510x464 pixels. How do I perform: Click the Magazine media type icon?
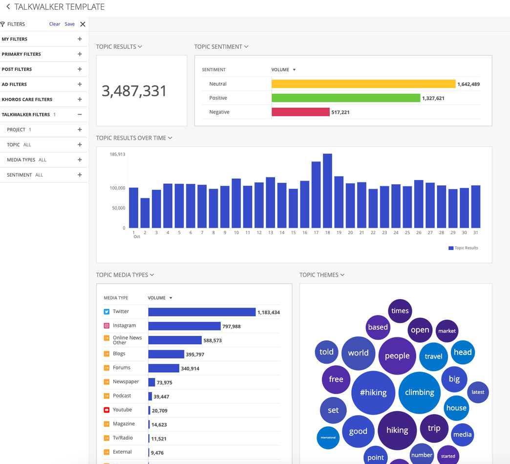pos(106,423)
